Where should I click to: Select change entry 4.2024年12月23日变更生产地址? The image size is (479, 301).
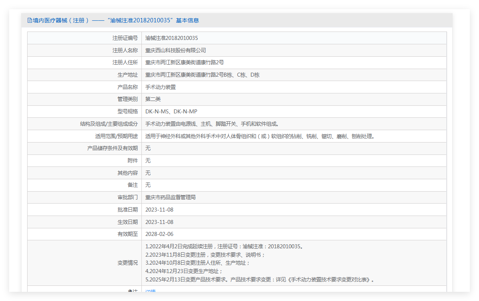(x=184, y=271)
